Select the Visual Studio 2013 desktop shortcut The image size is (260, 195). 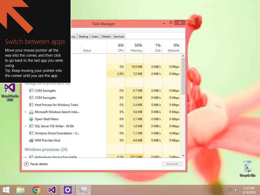[x=10, y=92]
